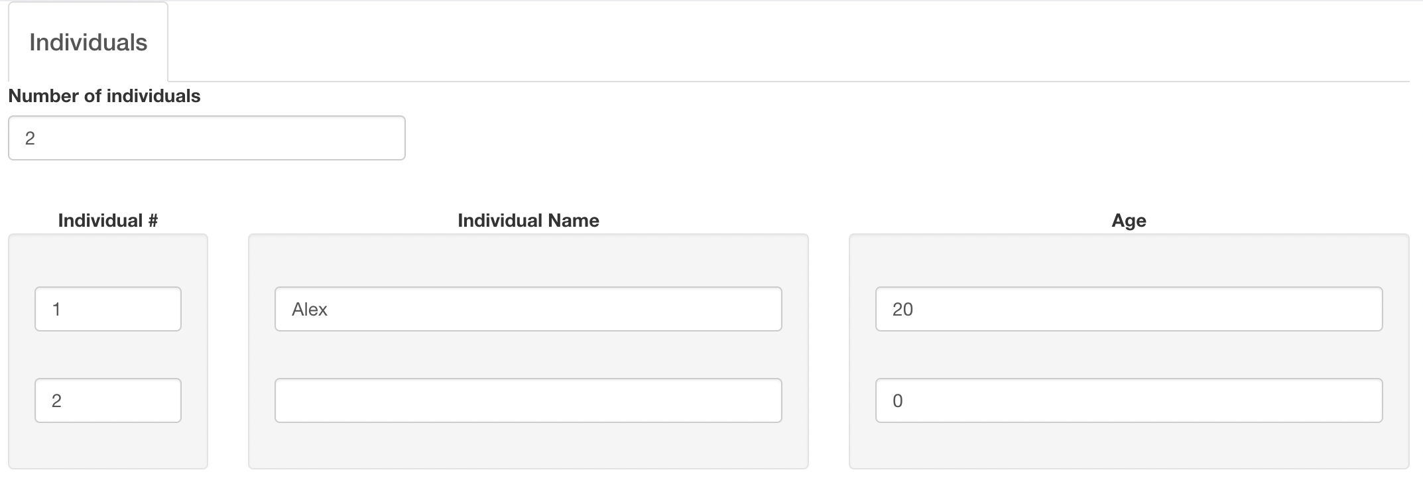Focus the Individual # field showing 1

(107, 309)
